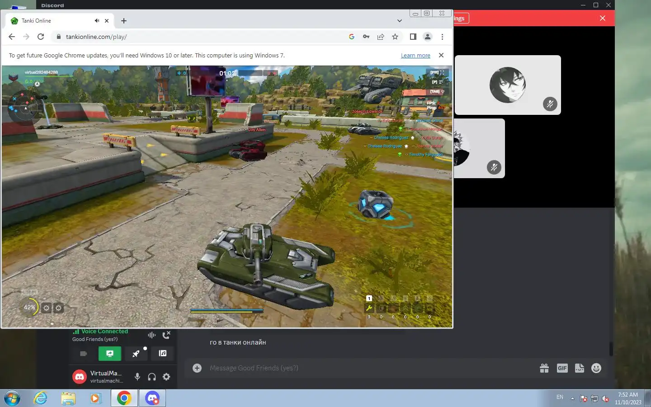Activate the repair kit wrench supply
The image size is (651, 407).
pyautogui.click(x=369, y=308)
